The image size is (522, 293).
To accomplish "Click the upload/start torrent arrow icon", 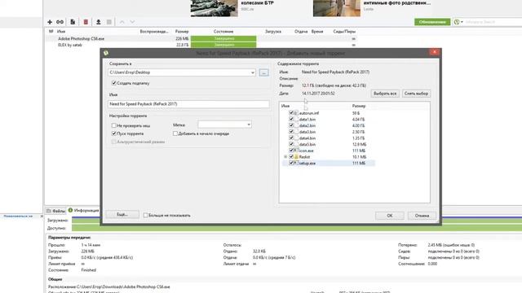I will point(98,22).
